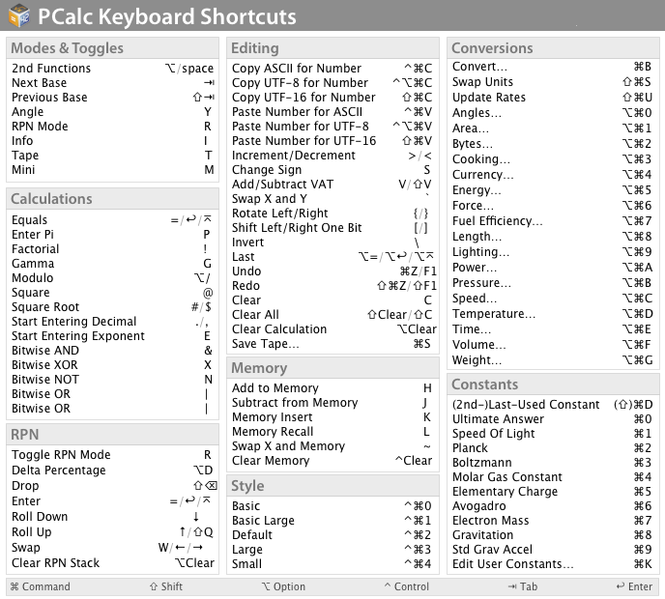Select the Constants section header
Viewport: 665px width, 599px height.
pos(484,385)
